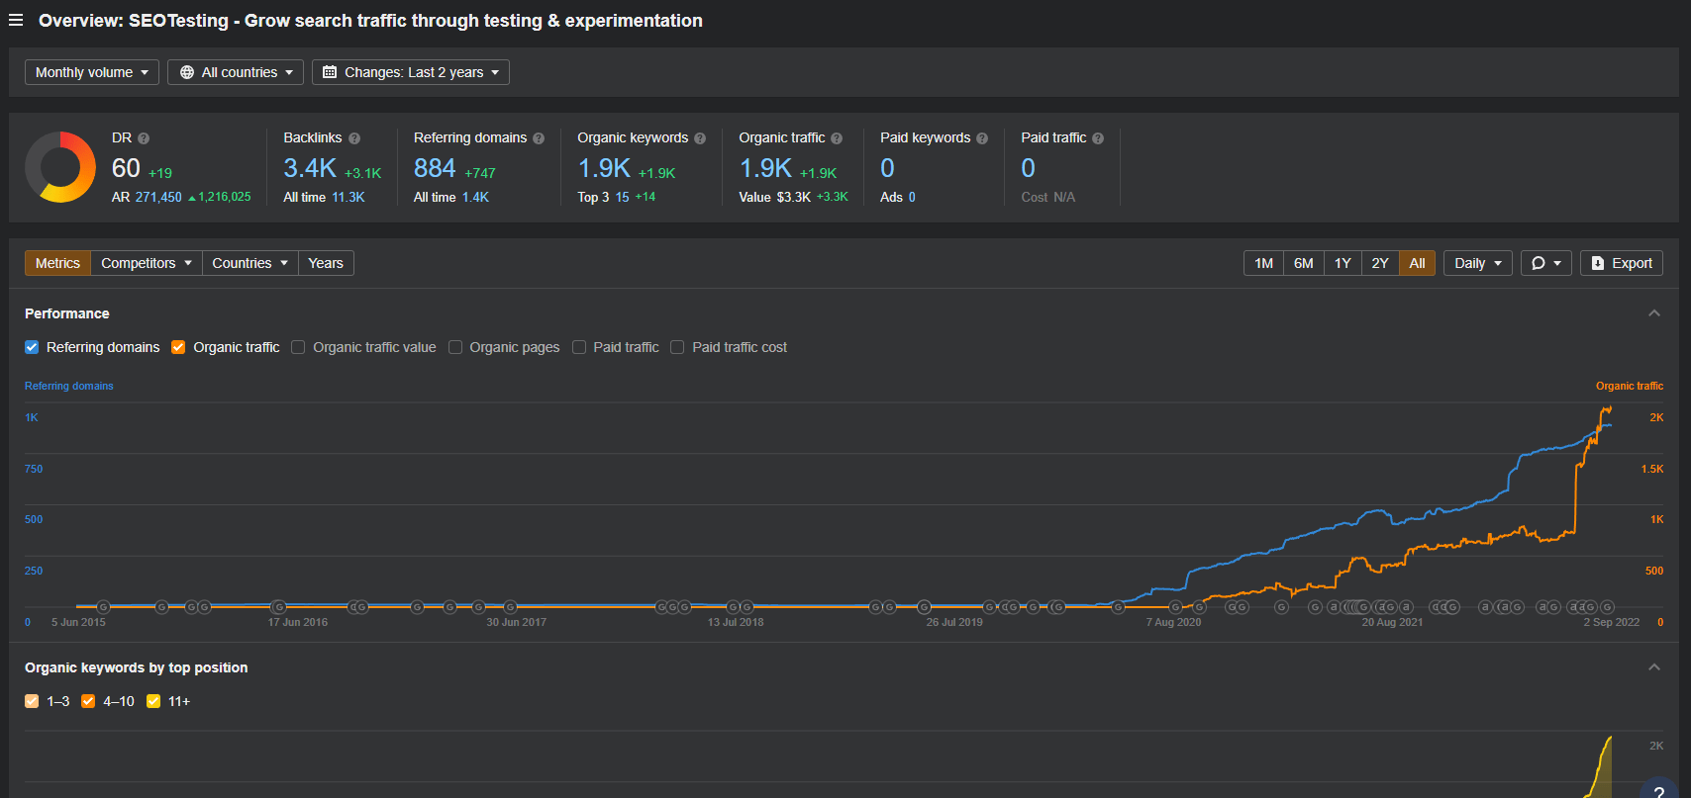Click the DR help question mark icon
The width and height of the screenshot is (1691, 798).
click(x=144, y=138)
